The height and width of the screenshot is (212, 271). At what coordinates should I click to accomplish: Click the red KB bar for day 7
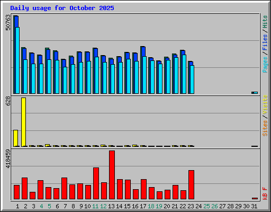(x=64, y=189)
